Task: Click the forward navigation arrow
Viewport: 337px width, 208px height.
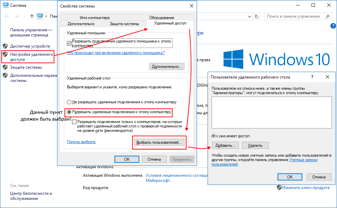Action: pos(17,16)
